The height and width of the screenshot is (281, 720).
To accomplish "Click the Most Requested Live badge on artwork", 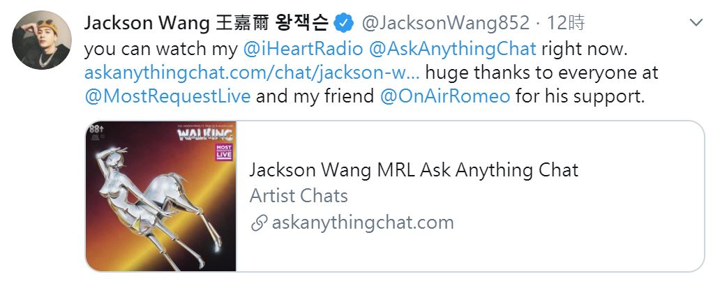I will coord(224,152).
